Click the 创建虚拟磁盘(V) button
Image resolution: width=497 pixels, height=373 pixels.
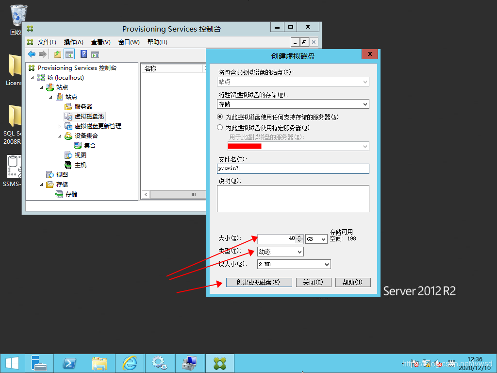[x=259, y=282]
